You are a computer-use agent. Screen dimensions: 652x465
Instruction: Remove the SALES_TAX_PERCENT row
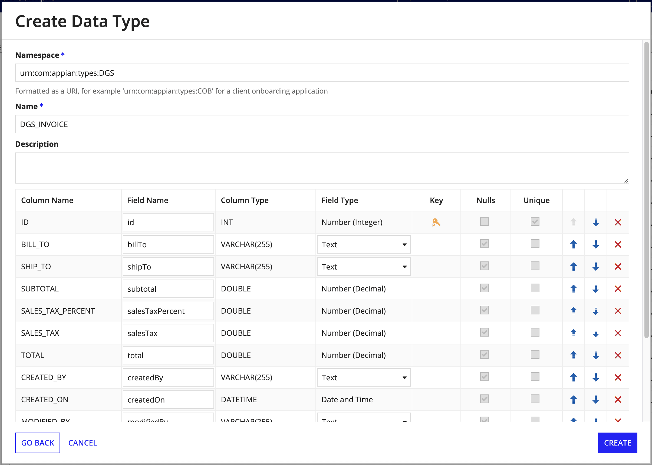[x=618, y=311]
